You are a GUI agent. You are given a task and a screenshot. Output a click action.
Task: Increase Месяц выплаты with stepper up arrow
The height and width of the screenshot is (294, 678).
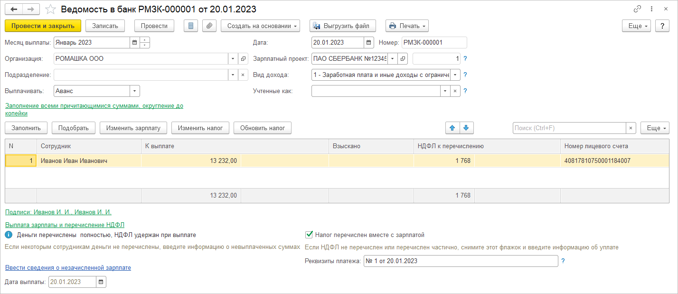coord(145,40)
